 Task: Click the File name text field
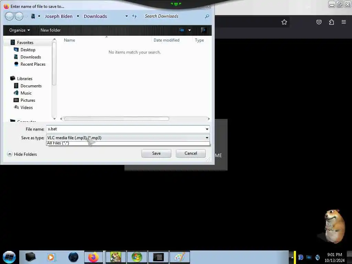pyautogui.click(x=125, y=129)
